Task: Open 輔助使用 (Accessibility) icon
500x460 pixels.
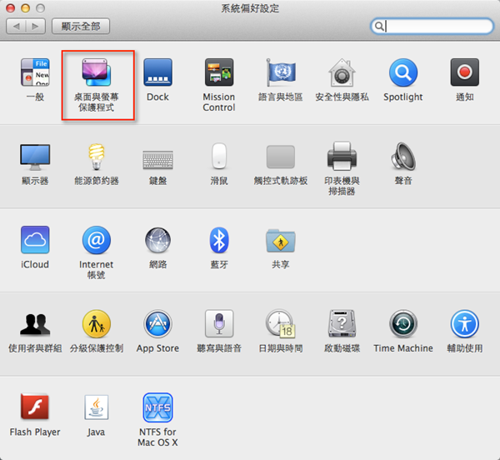Action: coord(465,324)
